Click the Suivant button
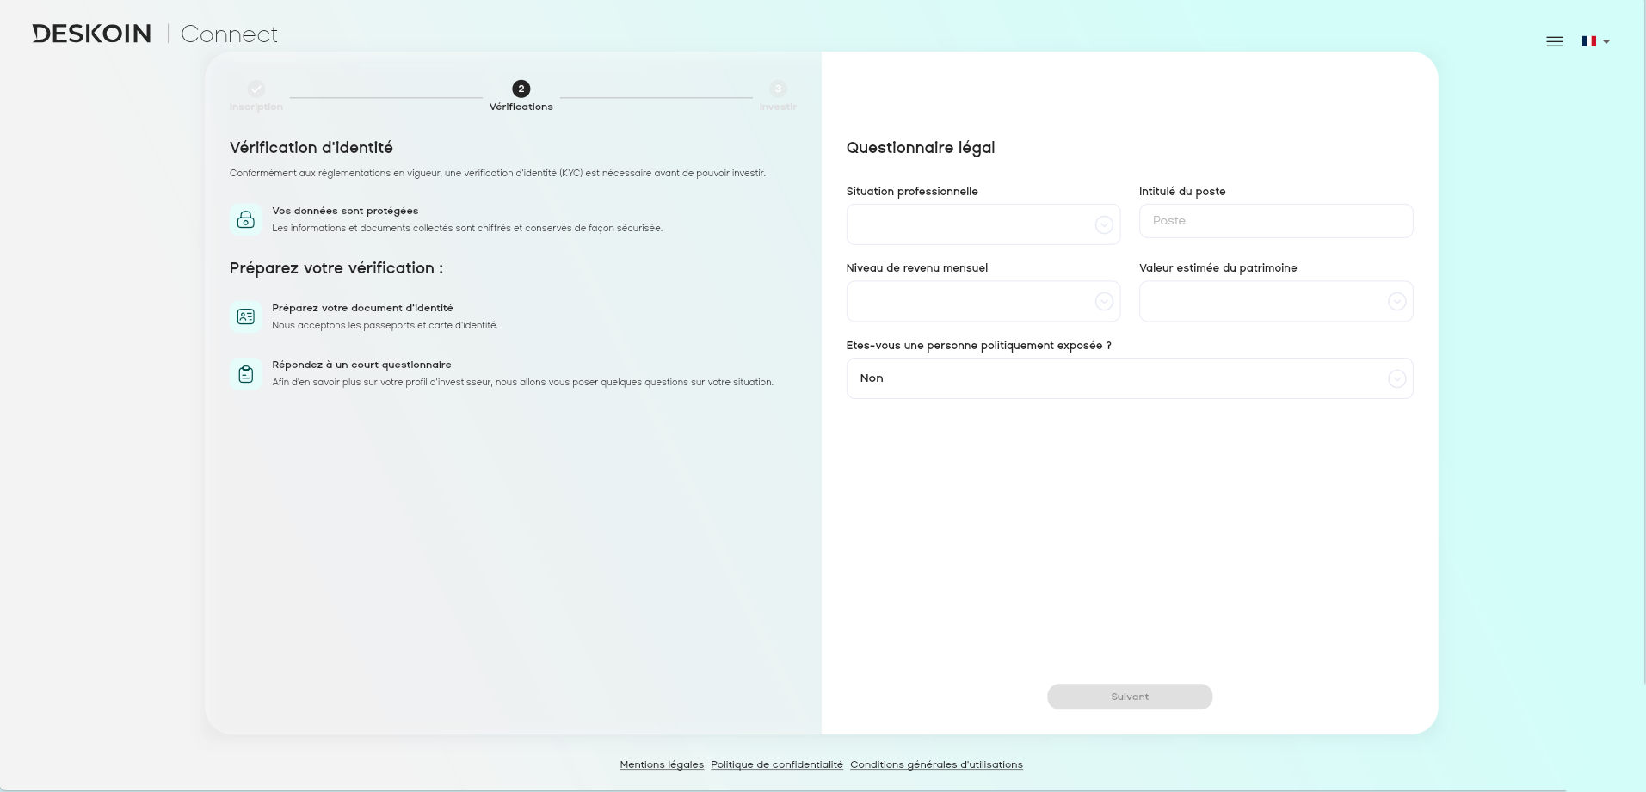This screenshot has height=792, width=1646. point(1128,697)
